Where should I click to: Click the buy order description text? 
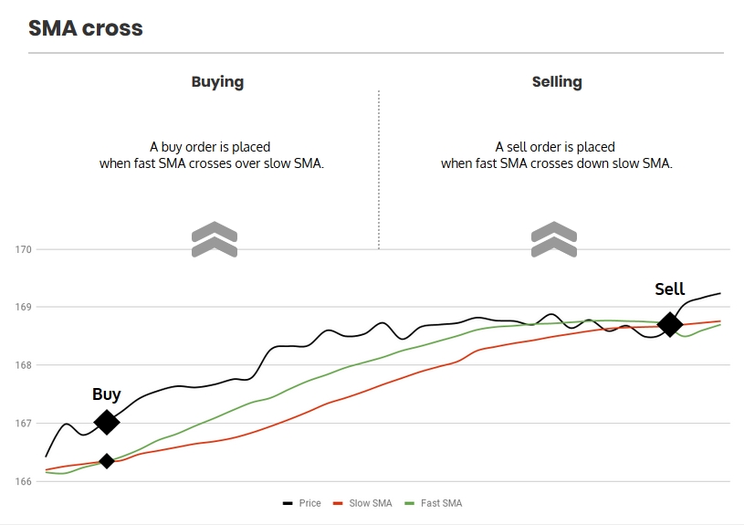tap(212, 155)
